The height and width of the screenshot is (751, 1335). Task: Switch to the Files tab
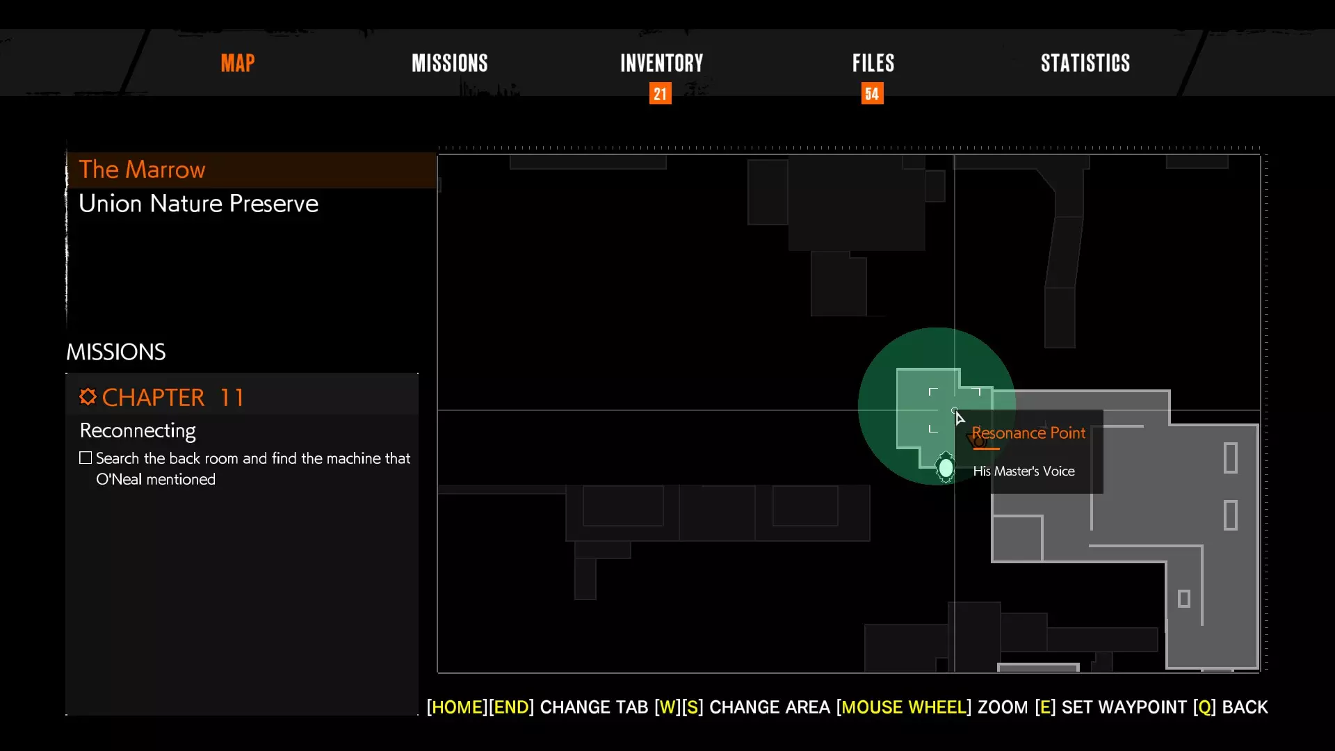[873, 63]
